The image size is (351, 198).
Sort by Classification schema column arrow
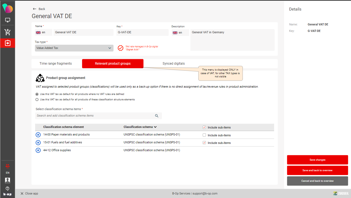tap(155, 127)
